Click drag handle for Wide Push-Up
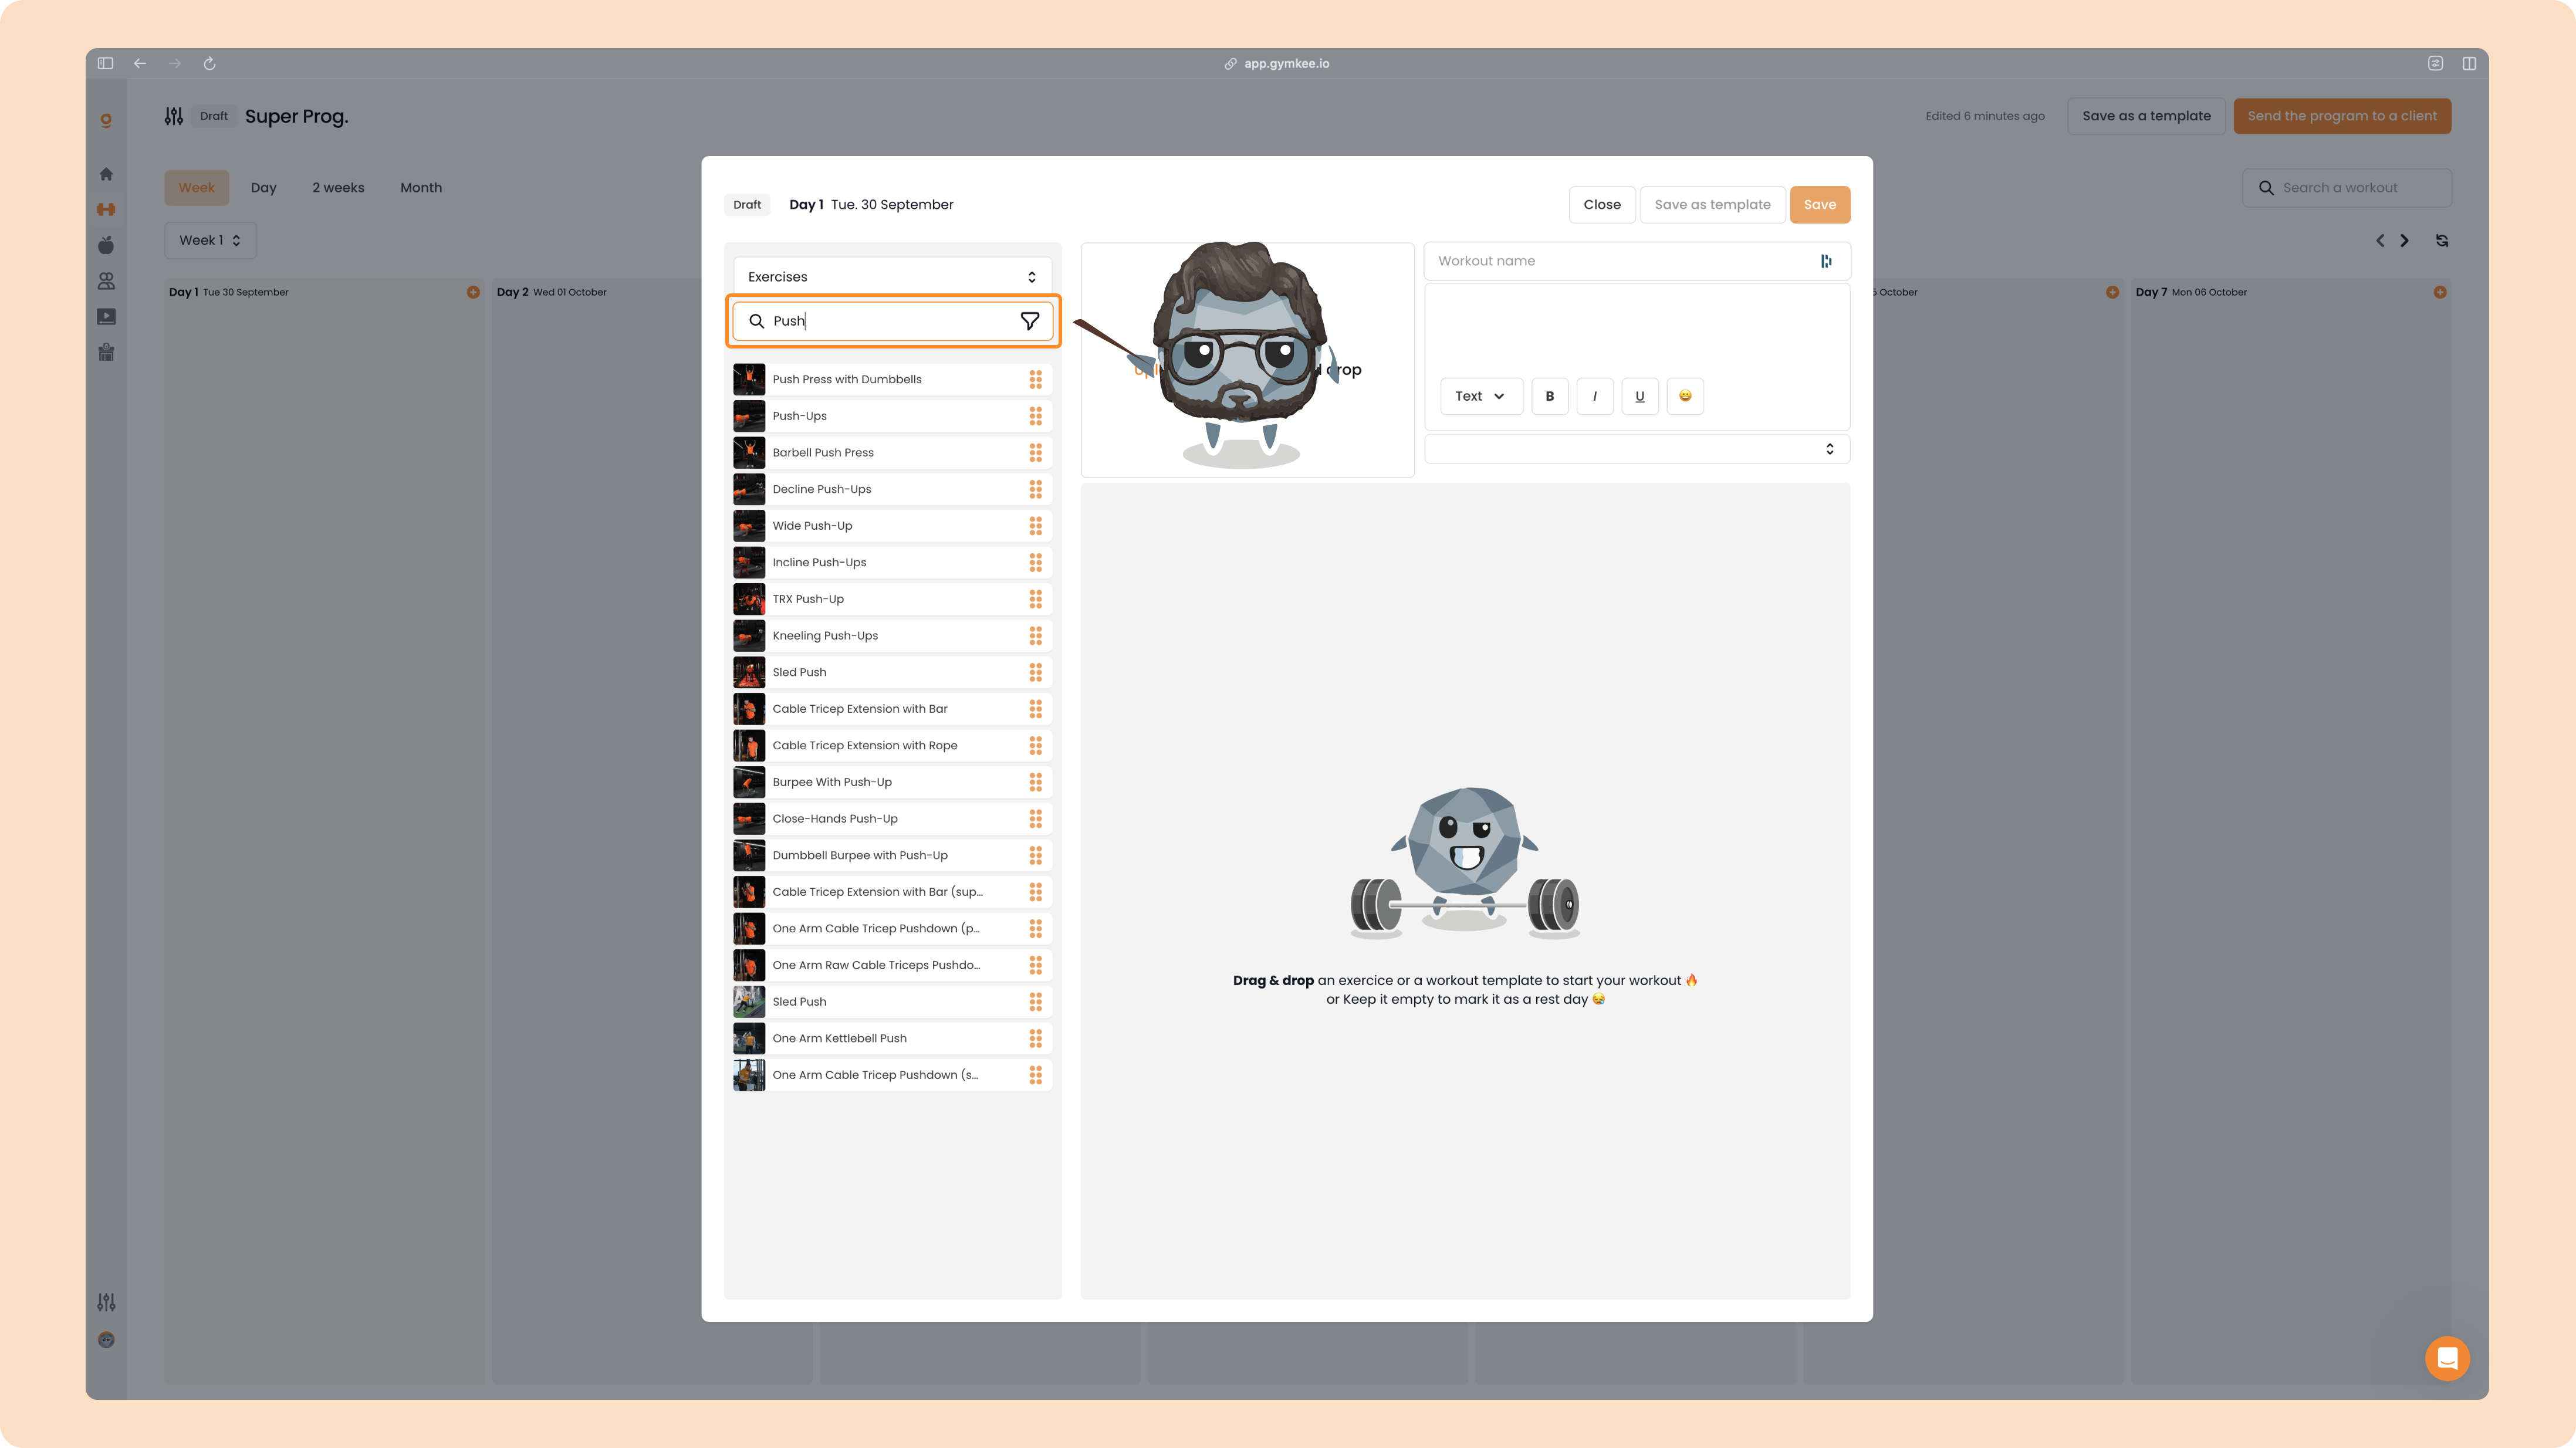2576x1448 pixels. (1035, 526)
